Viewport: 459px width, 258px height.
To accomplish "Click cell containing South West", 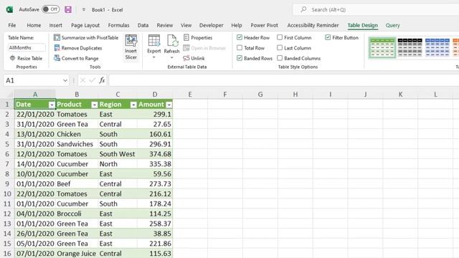I will [118, 154].
